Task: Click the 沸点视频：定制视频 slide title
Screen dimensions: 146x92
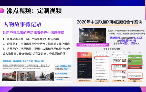Action: [x=34, y=11]
